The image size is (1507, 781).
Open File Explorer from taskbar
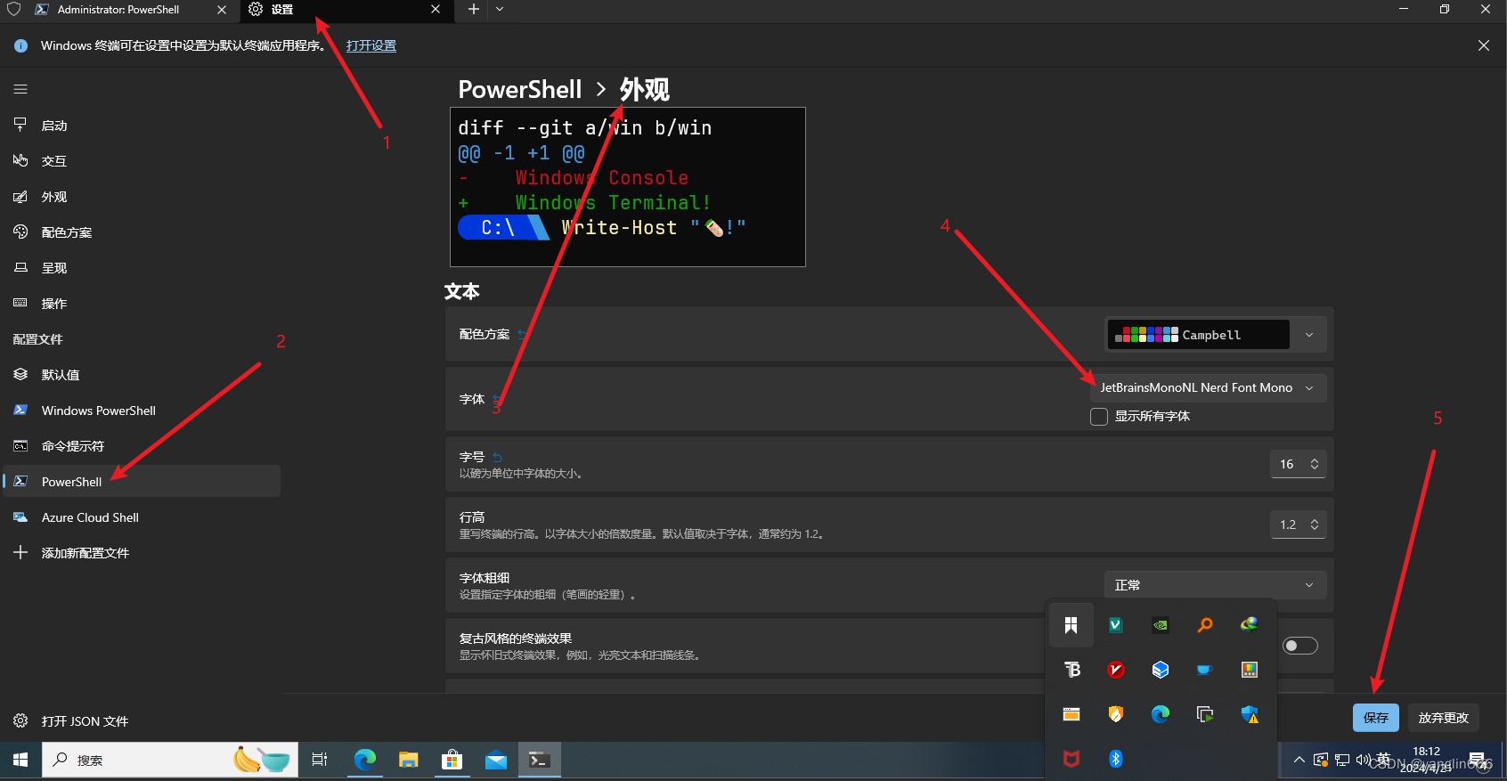coord(409,761)
